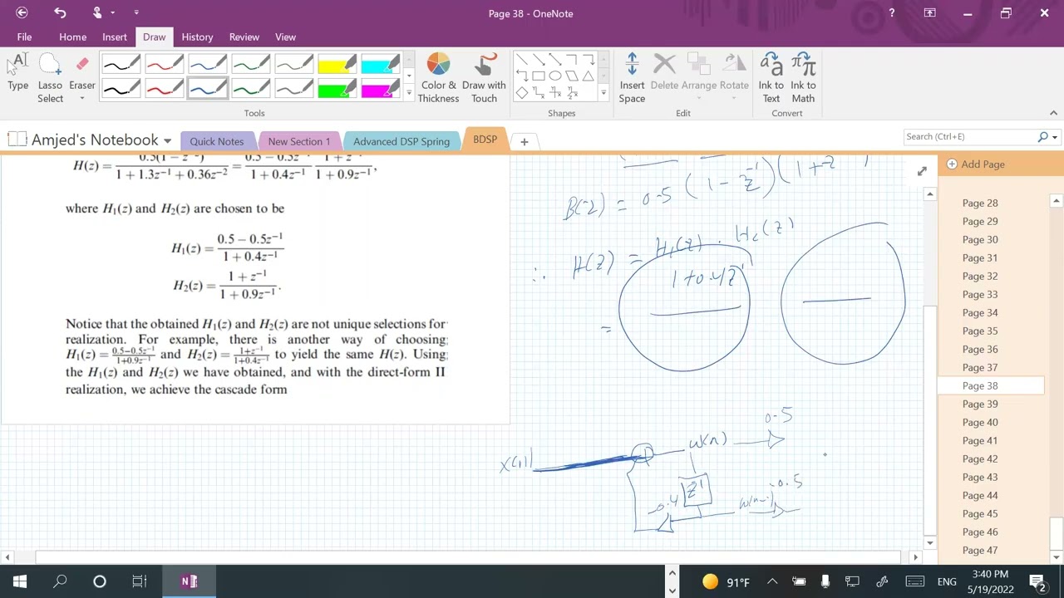Click Insert Space tool
Viewport: 1064px width, 598px height.
tap(632, 78)
